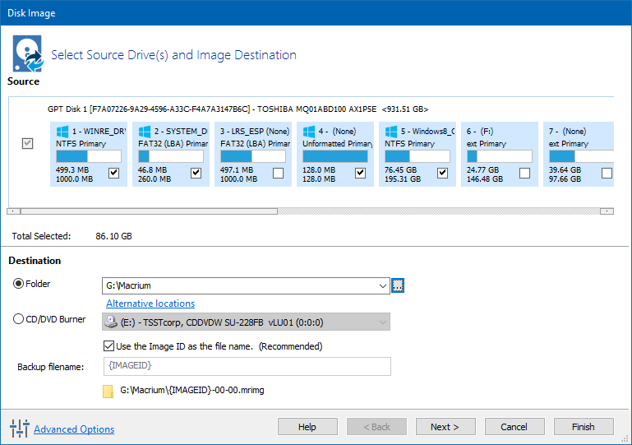Expand the destination folder path dropdown
Image resolution: width=632 pixels, height=445 pixels.
point(383,286)
